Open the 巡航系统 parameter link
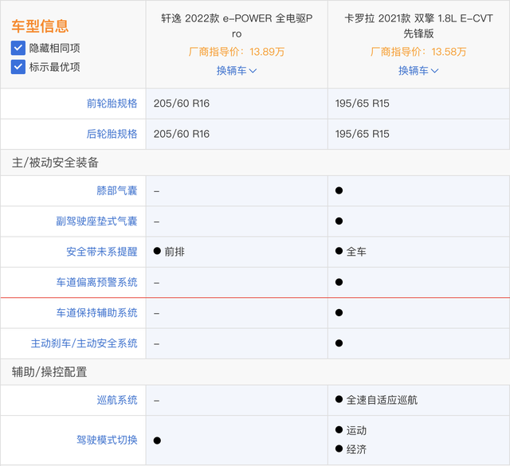 [x=117, y=400]
